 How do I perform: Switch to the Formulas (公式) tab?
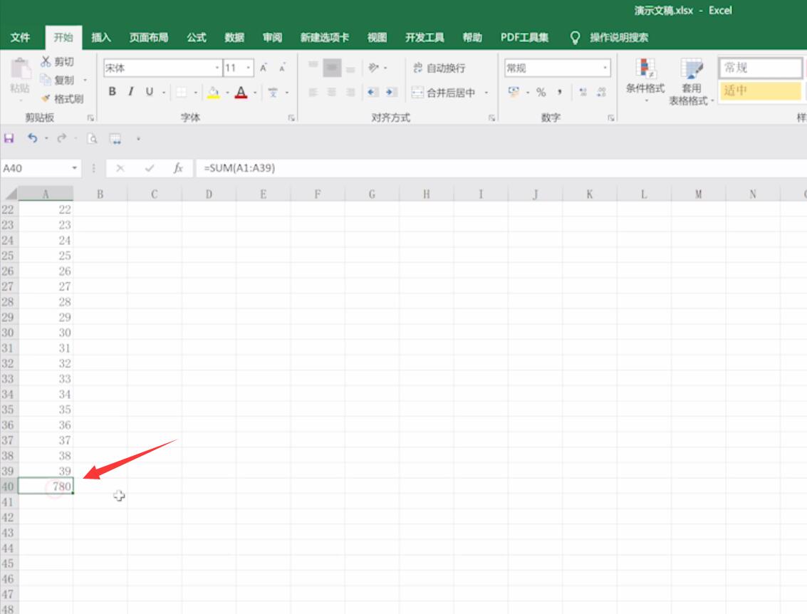pos(197,37)
